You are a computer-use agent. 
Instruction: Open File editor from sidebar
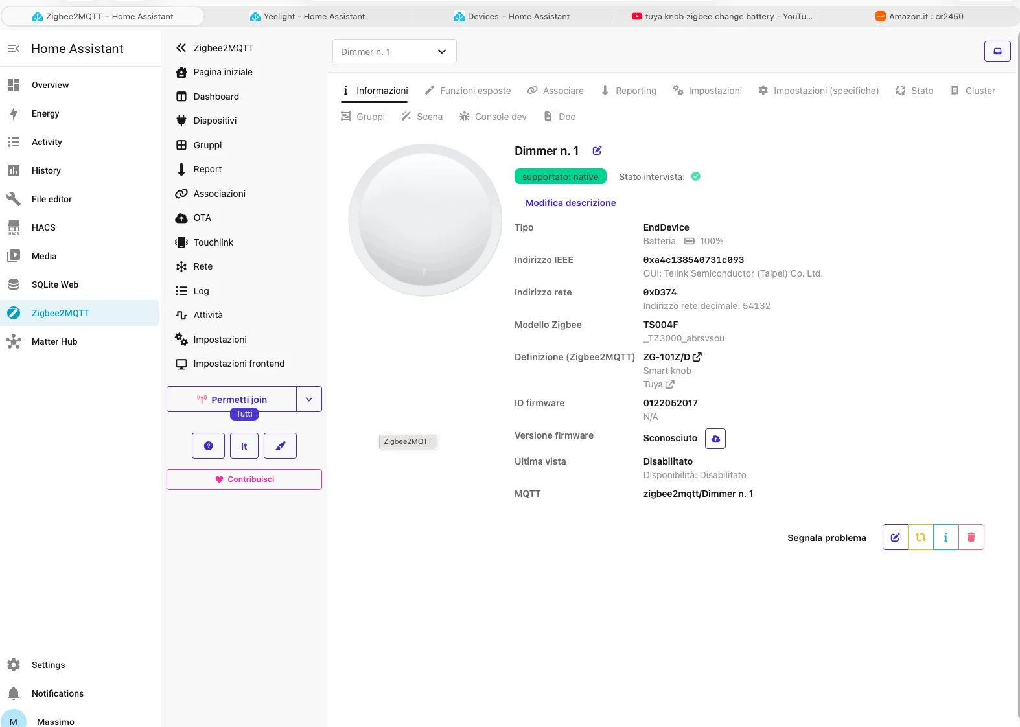[x=80, y=199]
